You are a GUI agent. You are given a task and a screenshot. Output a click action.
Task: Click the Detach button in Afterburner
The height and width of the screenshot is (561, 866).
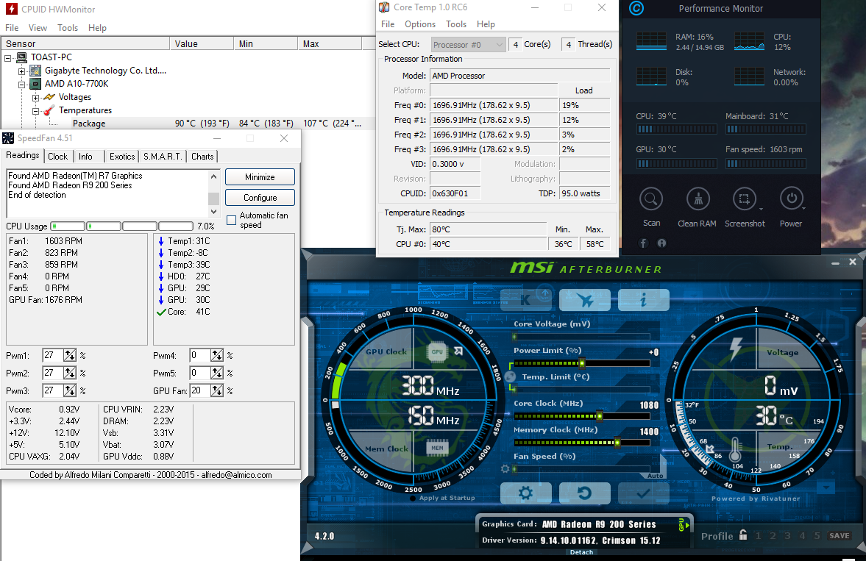tap(581, 552)
